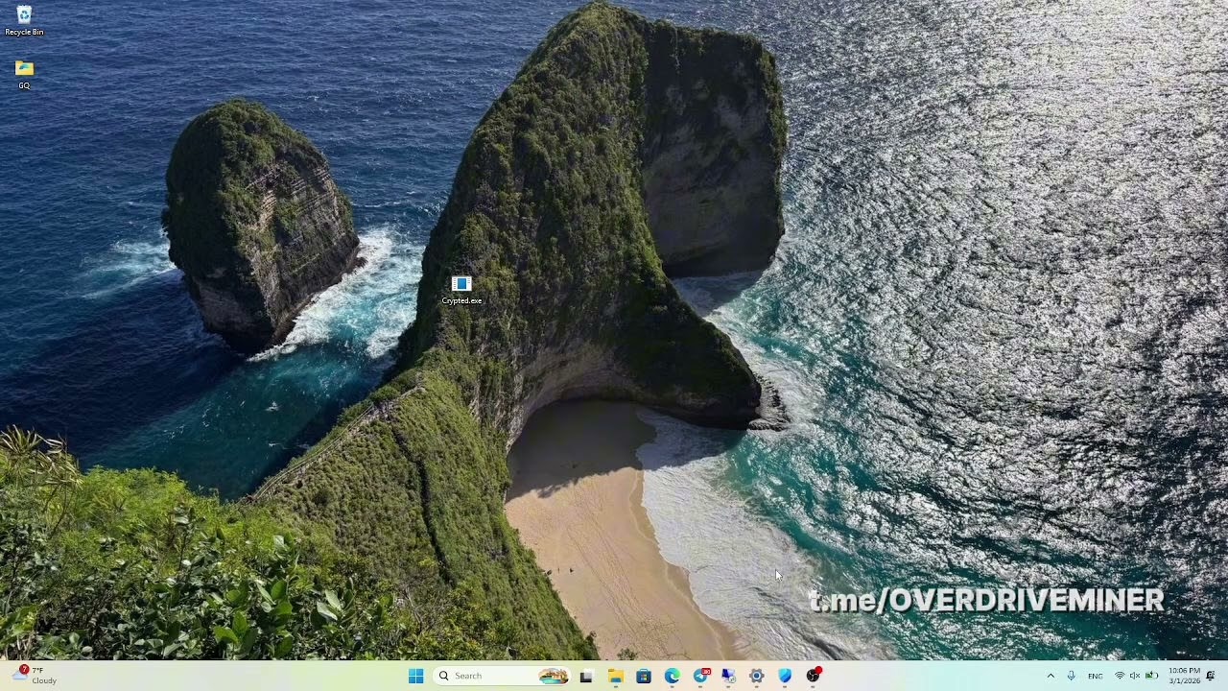Open Telegram from the taskbar
Image resolution: width=1228 pixels, height=691 pixels.
coord(701,676)
